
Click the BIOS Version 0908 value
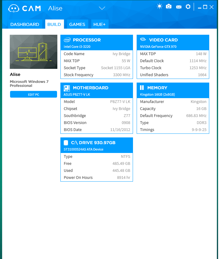126,123
